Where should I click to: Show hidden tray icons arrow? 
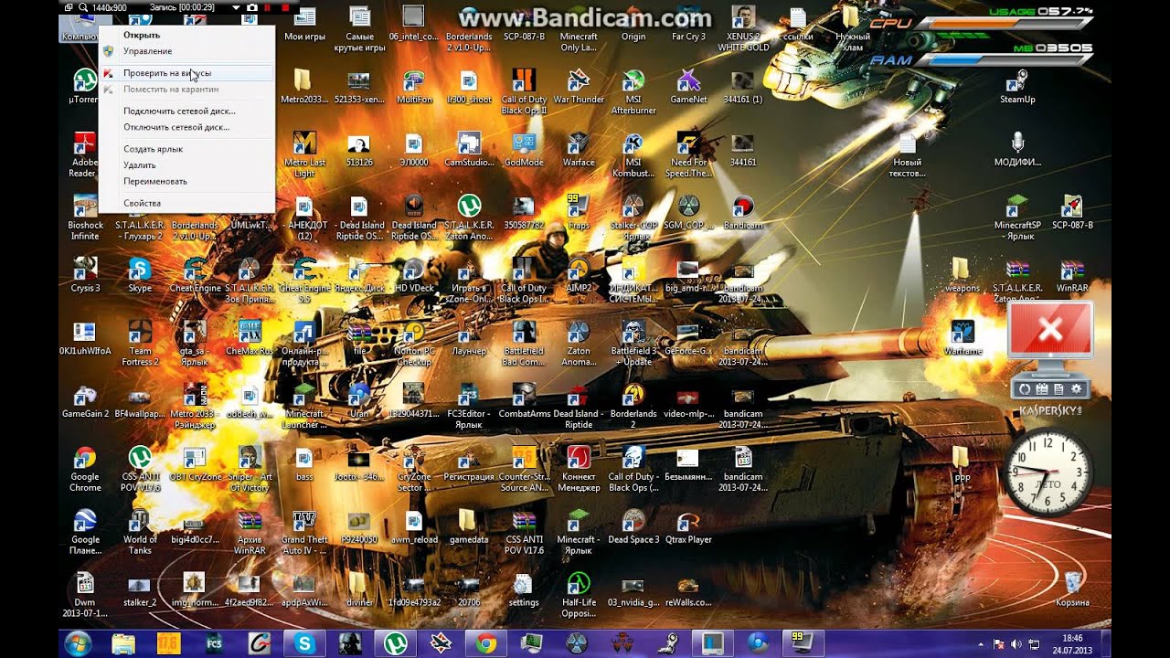[x=981, y=644]
